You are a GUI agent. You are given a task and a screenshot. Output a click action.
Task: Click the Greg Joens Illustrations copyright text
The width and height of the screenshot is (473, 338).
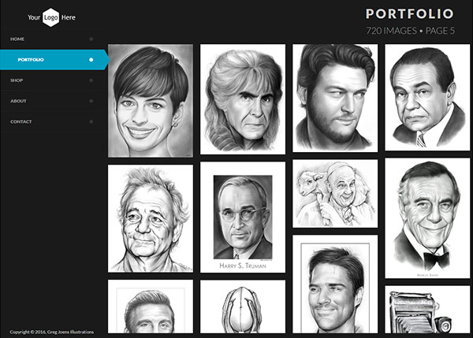click(x=44, y=332)
